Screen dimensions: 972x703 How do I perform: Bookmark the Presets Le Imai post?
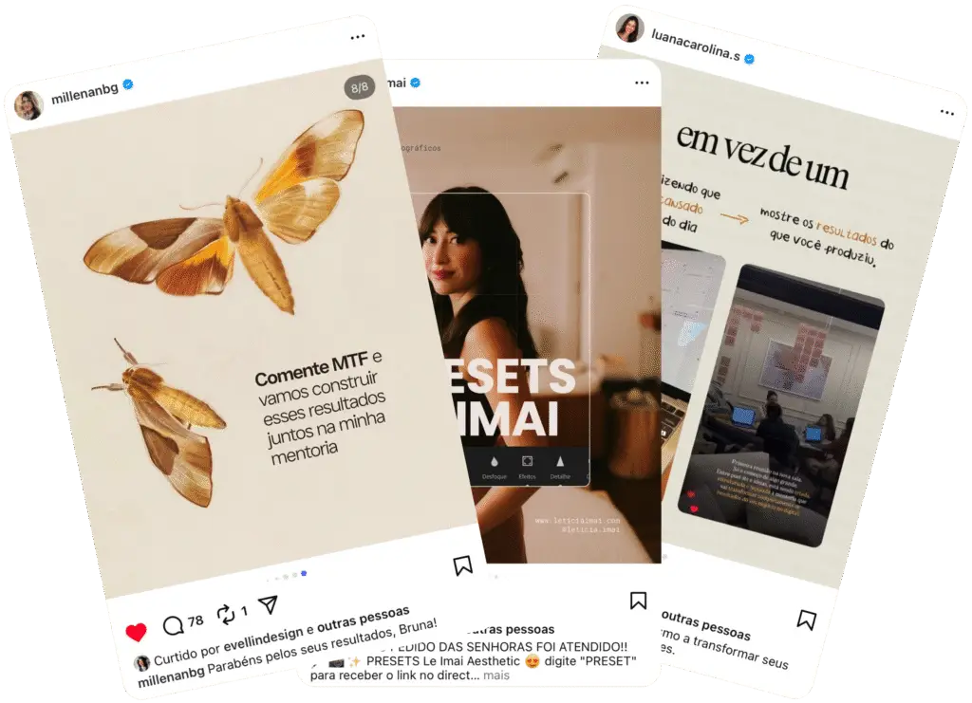(638, 601)
